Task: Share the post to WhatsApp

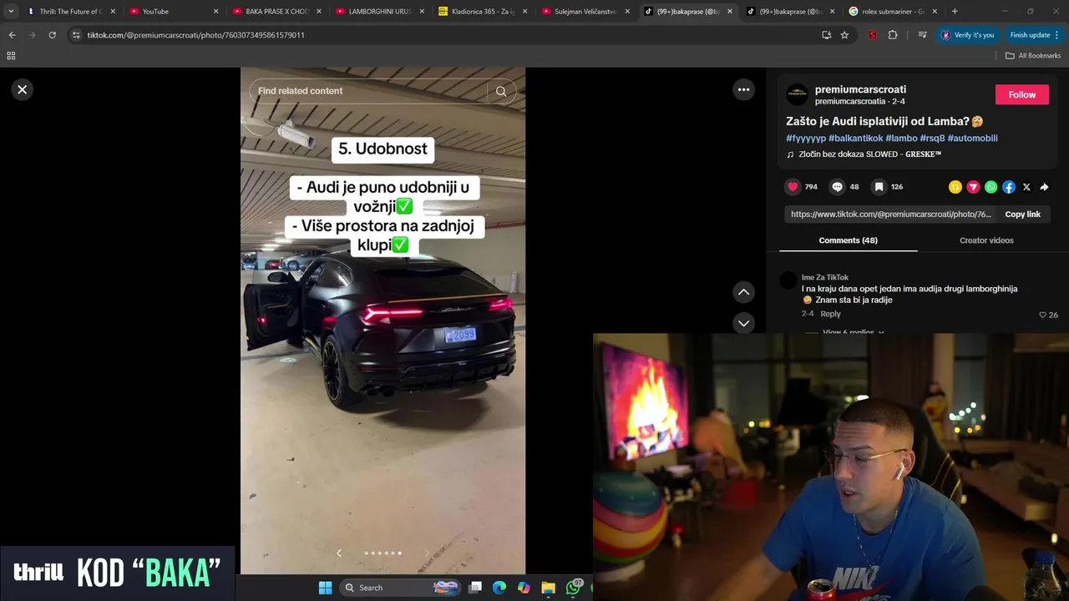Action: tap(990, 187)
